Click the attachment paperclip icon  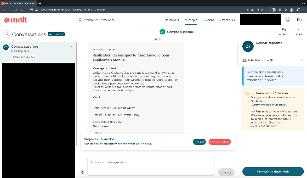pos(82,172)
